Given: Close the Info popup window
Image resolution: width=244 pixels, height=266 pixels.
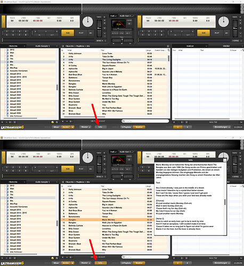Looking at the screenshot, I should point(225,160).
